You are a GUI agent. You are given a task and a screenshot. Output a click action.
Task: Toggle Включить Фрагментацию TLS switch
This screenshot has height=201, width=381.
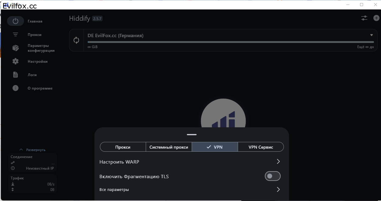[x=272, y=176]
